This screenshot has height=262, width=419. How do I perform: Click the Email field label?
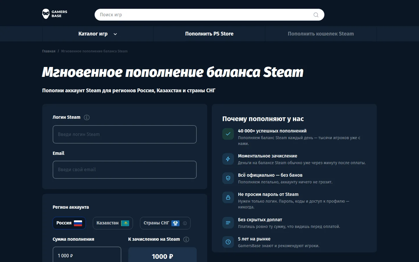(58, 153)
